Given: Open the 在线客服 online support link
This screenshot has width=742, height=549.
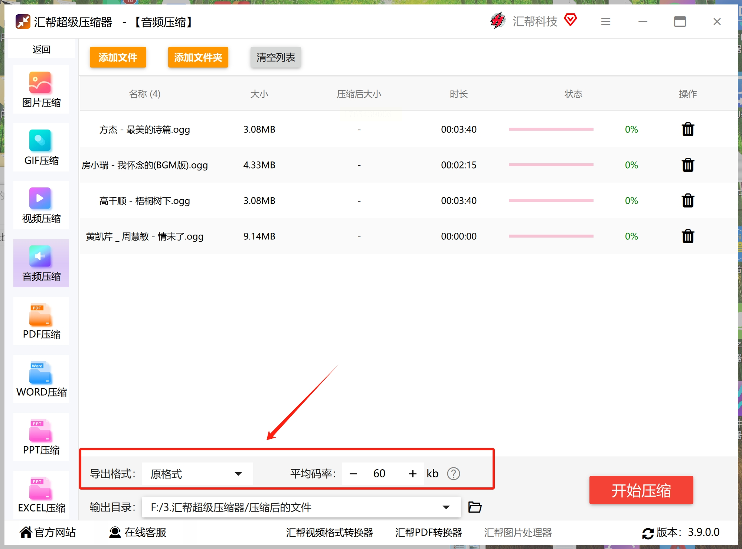Looking at the screenshot, I should (137, 532).
